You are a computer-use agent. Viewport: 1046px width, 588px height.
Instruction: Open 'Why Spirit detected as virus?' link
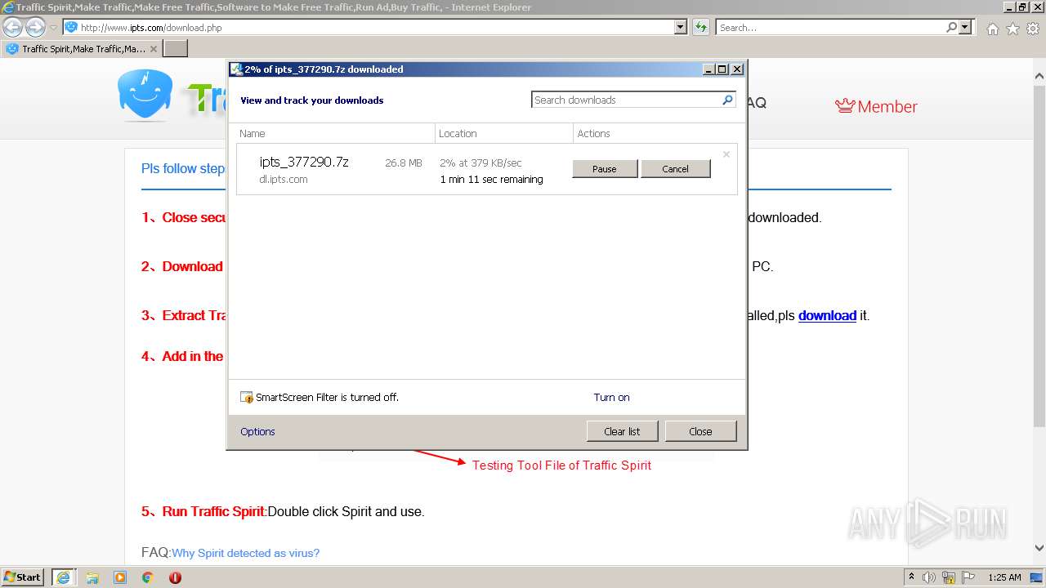point(245,553)
